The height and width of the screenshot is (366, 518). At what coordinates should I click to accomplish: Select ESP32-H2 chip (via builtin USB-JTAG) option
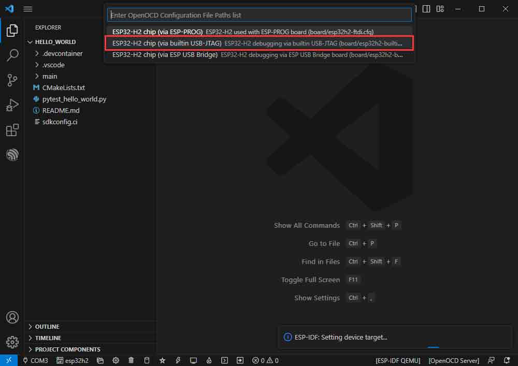point(260,43)
